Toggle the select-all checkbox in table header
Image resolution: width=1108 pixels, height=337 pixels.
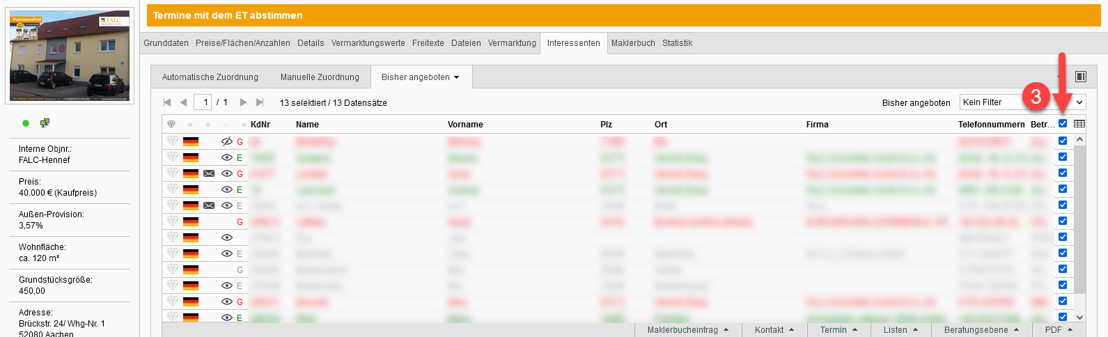click(x=1063, y=124)
